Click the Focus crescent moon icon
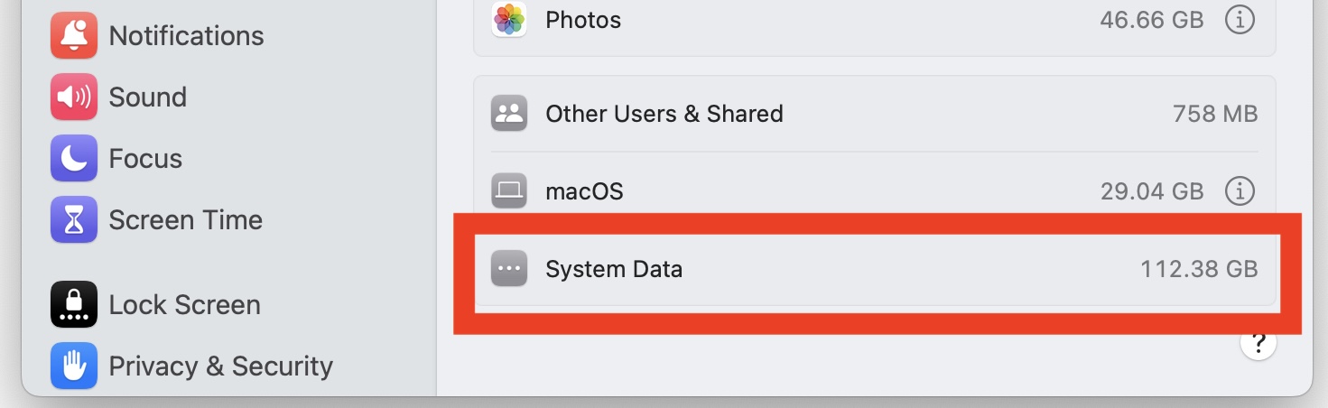Screen dimensions: 1328x408 coord(74,159)
